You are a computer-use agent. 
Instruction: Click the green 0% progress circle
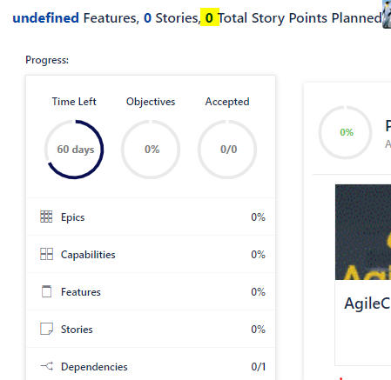tap(346, 132)
